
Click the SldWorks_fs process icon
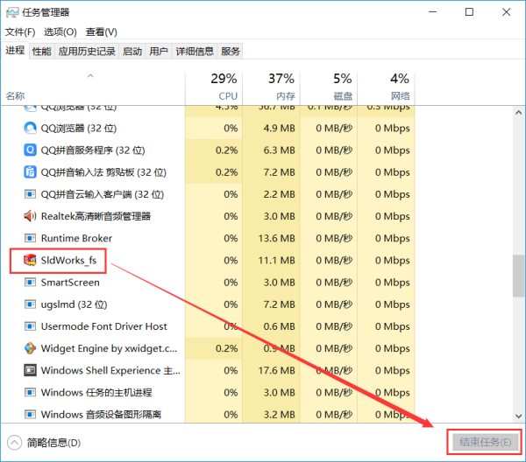pos(31,260)
